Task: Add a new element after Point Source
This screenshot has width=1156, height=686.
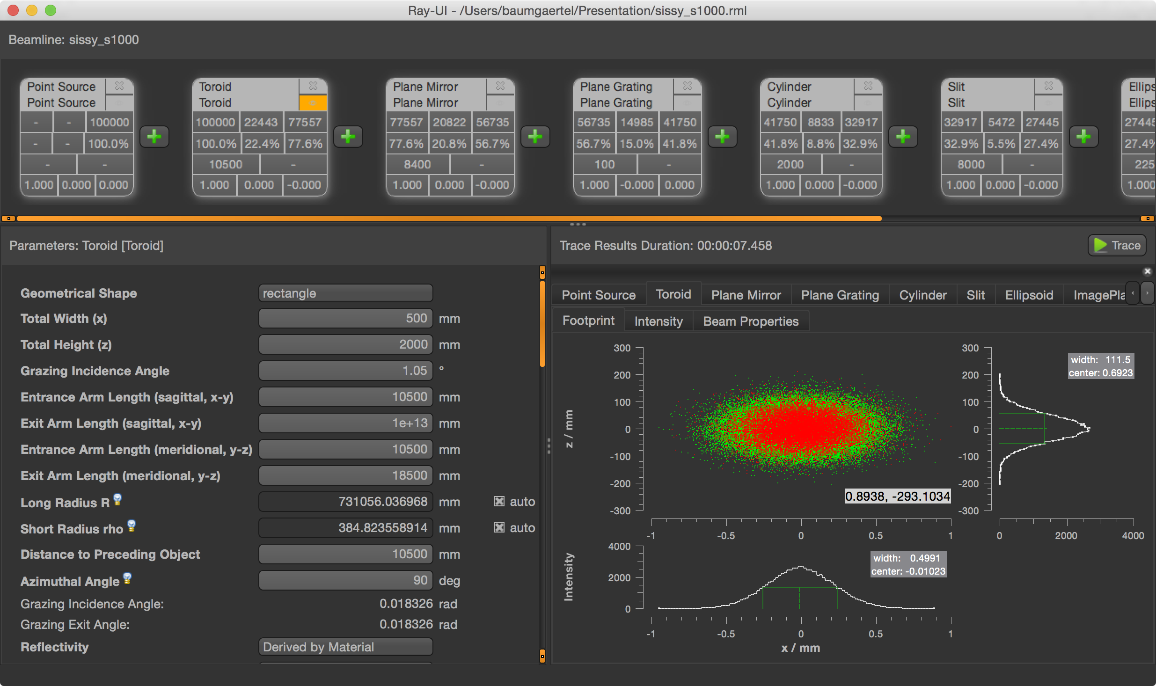Action: [x=154, y=136]
